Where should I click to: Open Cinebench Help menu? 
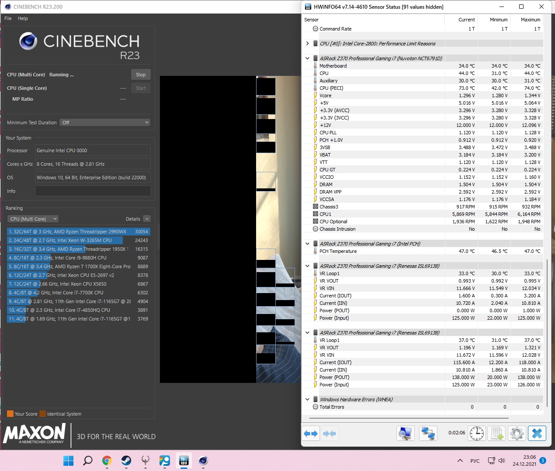(23, 18)
